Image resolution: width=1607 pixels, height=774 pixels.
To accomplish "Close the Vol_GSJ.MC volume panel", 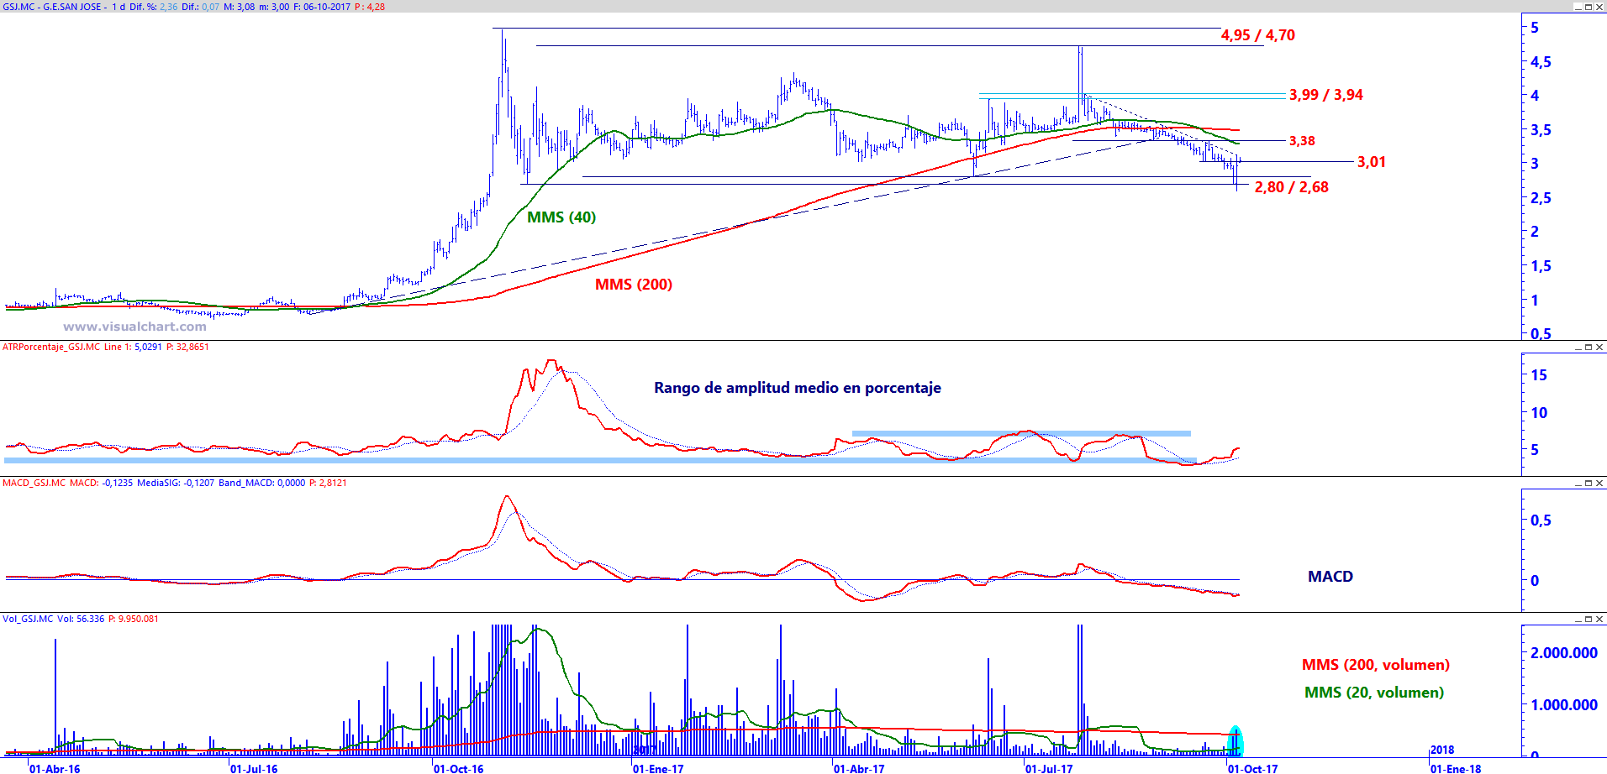I will 1599,619.
